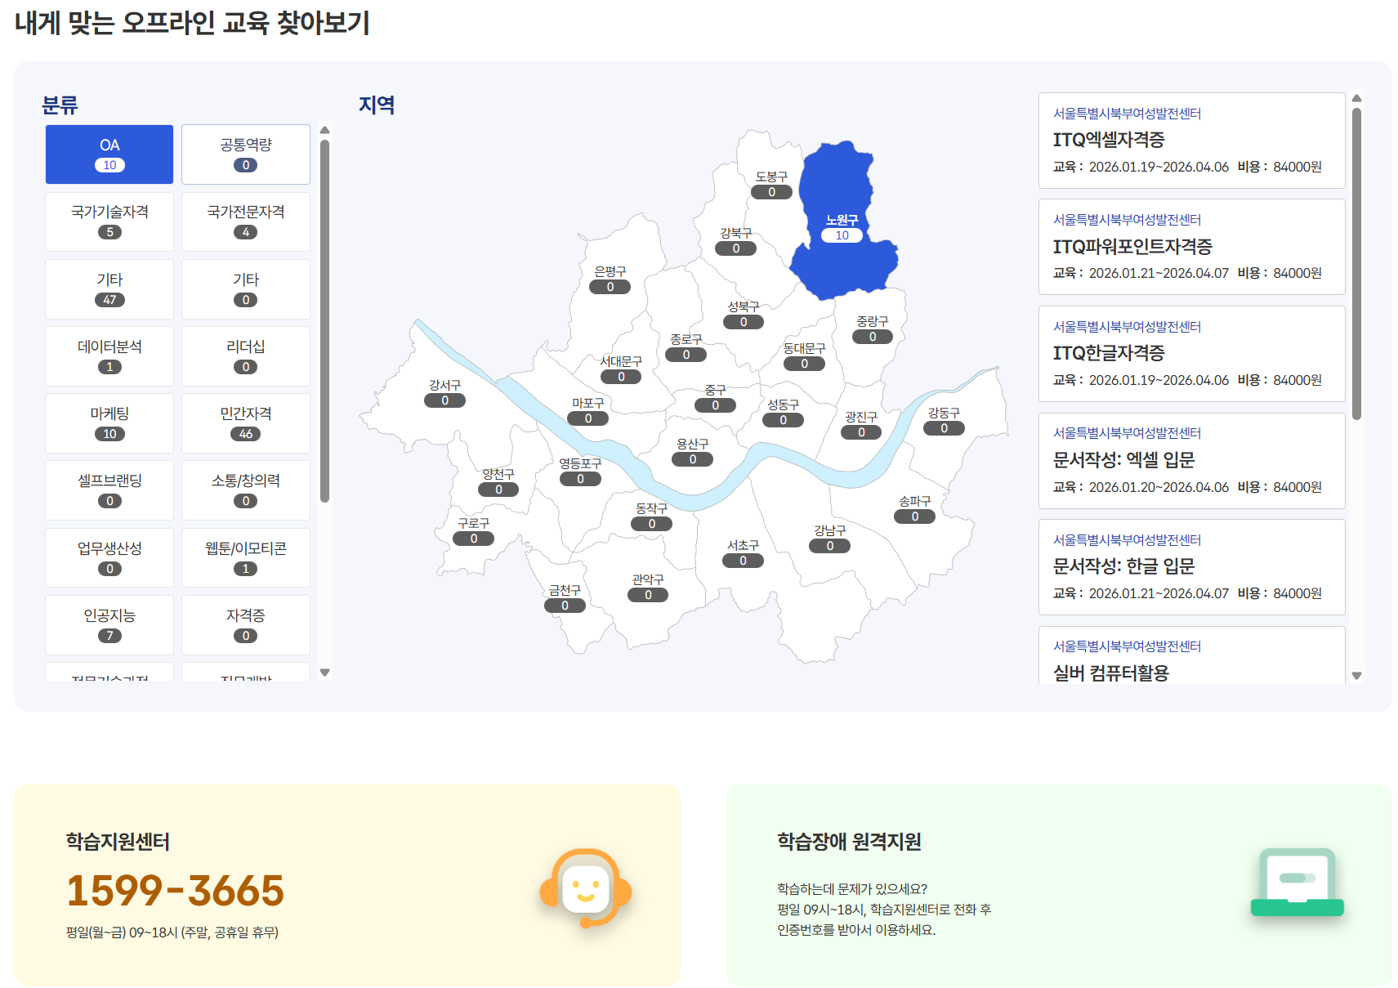Open the 문서작성: 한글 입문 course
Image resolution: width=1398 pixels, height=988 pixels.
[1191, 567]
